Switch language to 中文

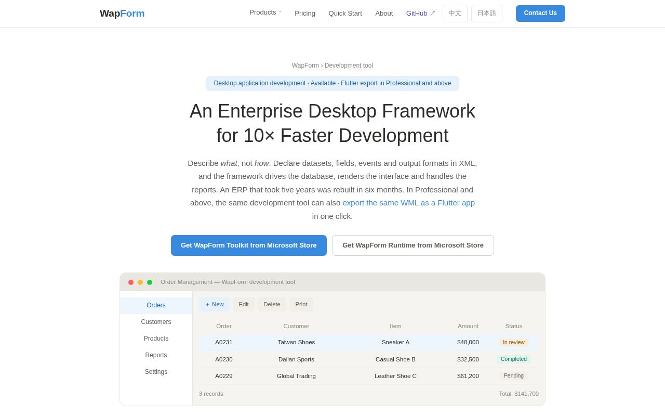[x=455, y=14]
